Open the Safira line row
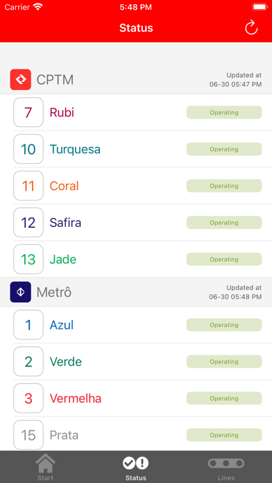 [x=136, y=222]
